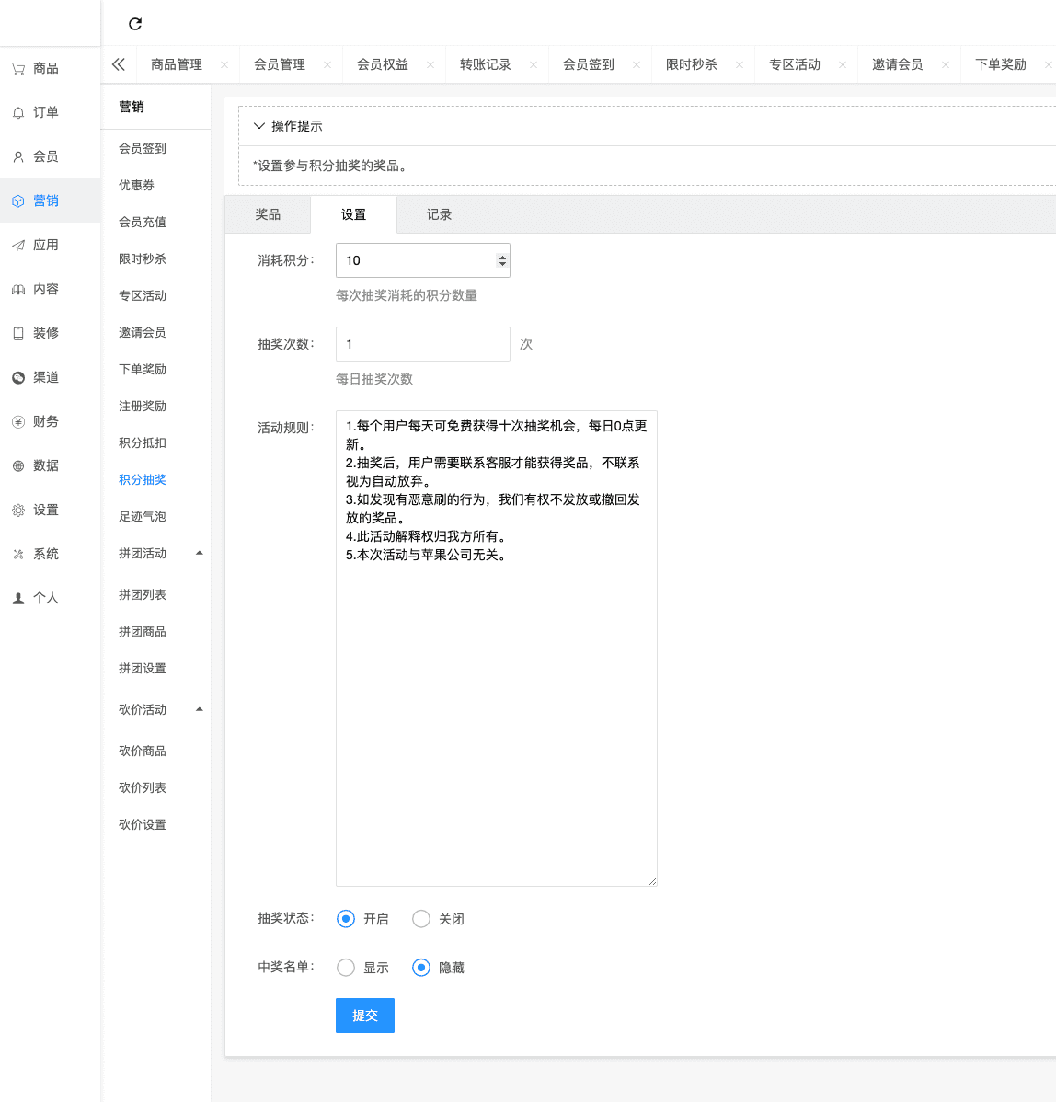This screenshot has width=1056, height=1102.
Task: Click the 消耗积分 number stepper arrows
Action: click(x=501, y=260)
